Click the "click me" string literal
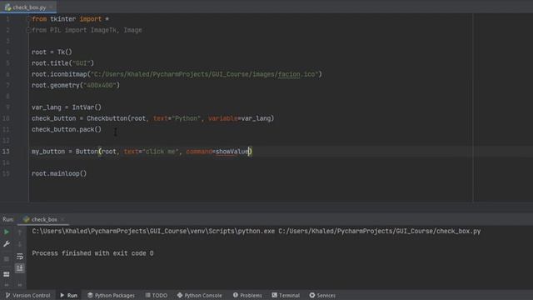Screen dimensions: 533x300 click(161, 152)
